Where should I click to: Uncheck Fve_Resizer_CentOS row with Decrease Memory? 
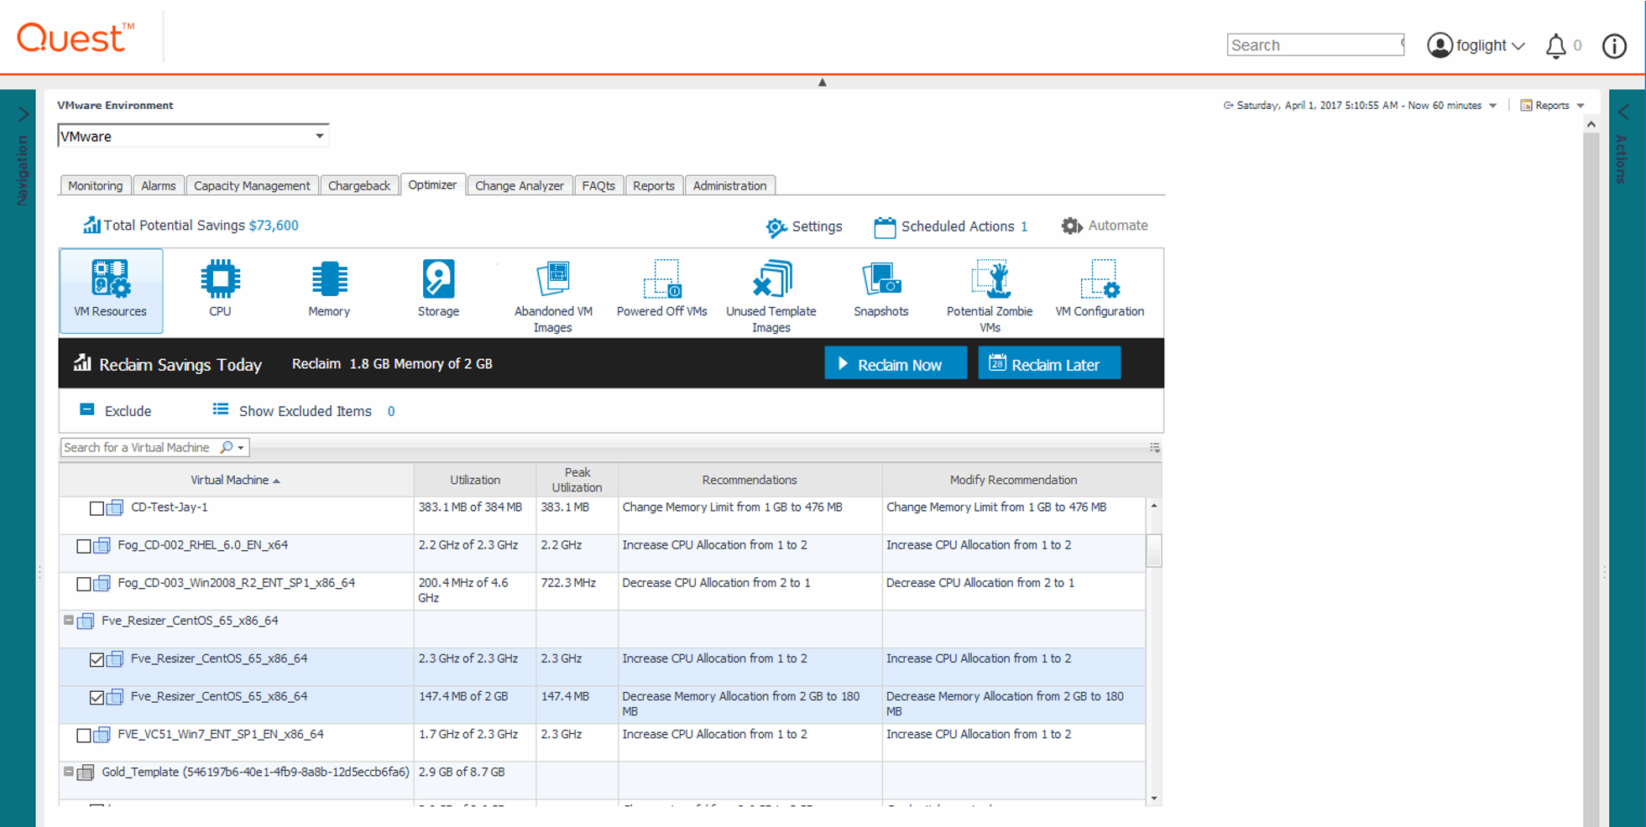(x=97, y=698)
